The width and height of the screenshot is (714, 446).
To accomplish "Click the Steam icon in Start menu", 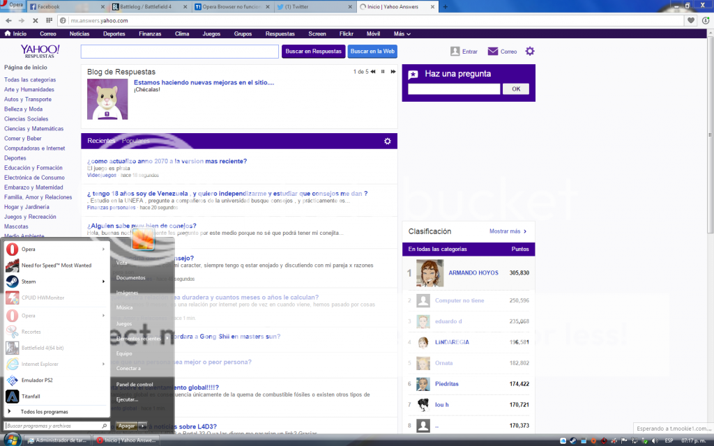I will tap(12, 282).
